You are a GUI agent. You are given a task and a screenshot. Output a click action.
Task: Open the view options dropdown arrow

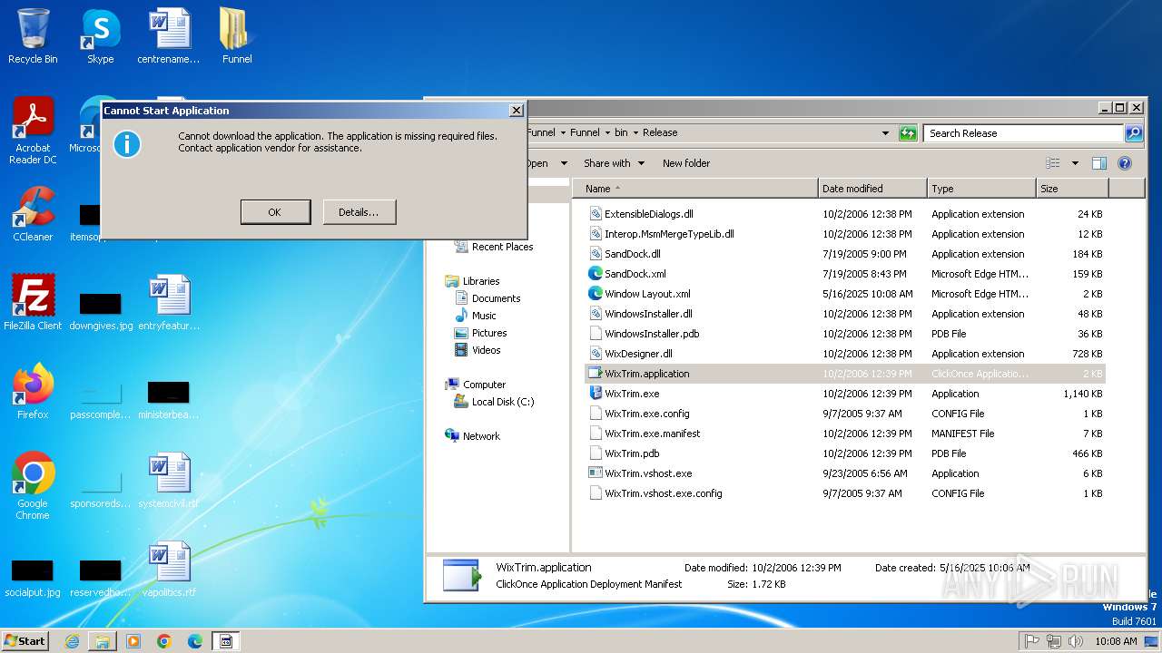pyautogui.click(x=1075, y=163)
